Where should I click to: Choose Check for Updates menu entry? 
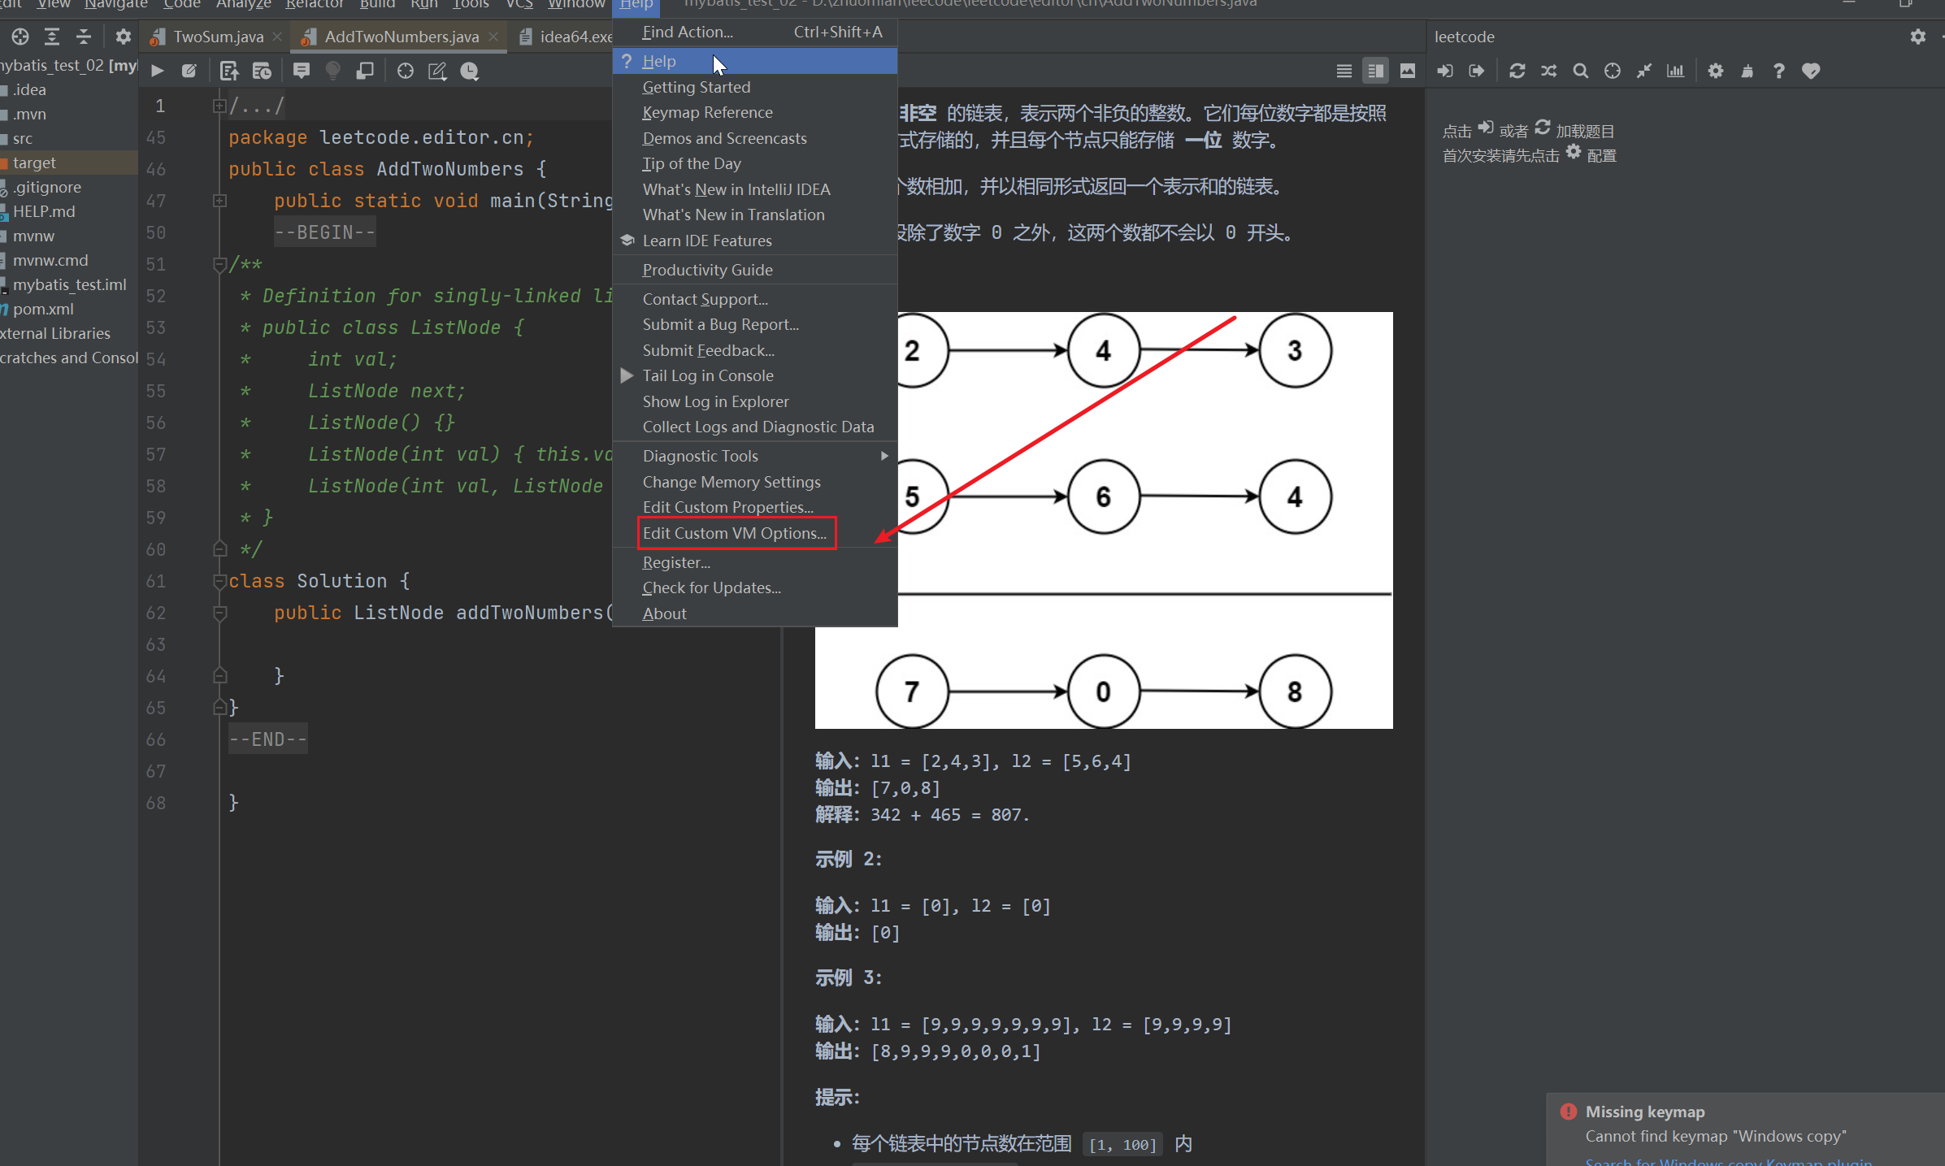(711, 587)
